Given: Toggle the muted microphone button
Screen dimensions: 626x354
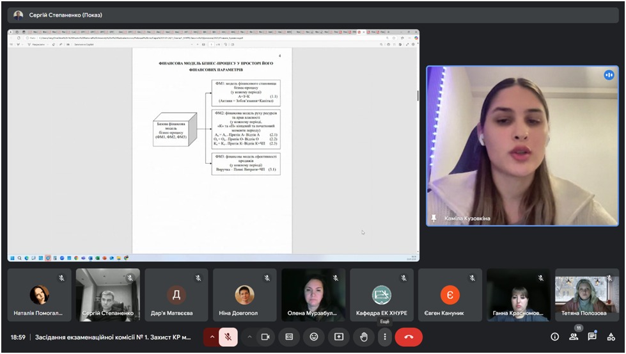Looking at the screenshot, I should 228,337.
